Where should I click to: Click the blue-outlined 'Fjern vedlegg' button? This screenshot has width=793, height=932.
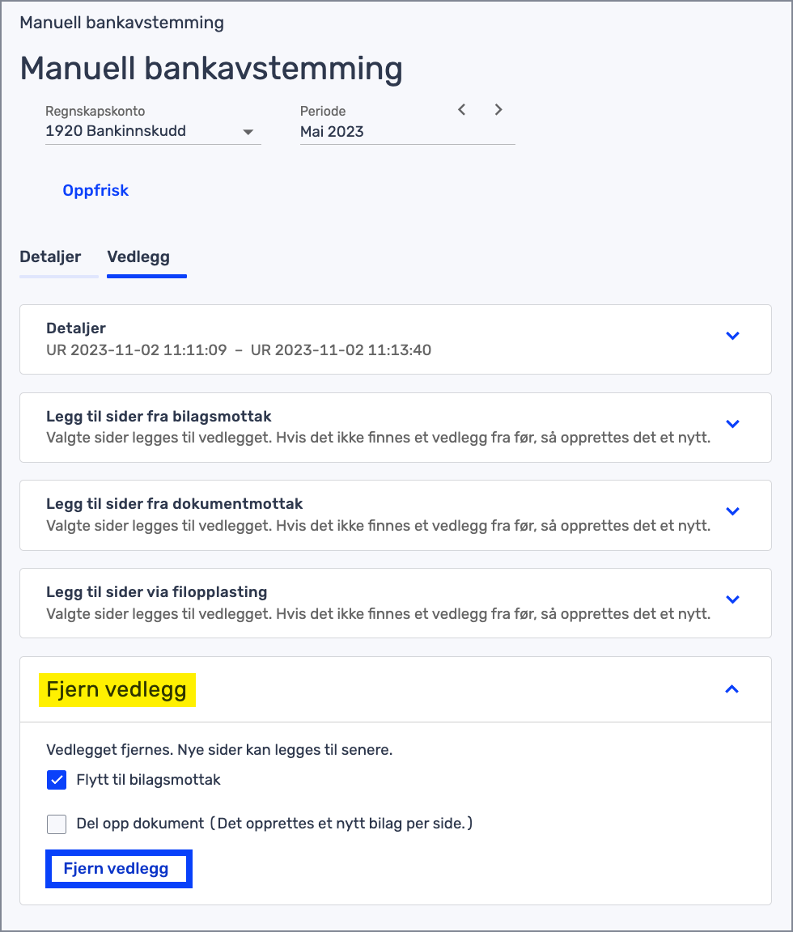[x=117, y=869]
